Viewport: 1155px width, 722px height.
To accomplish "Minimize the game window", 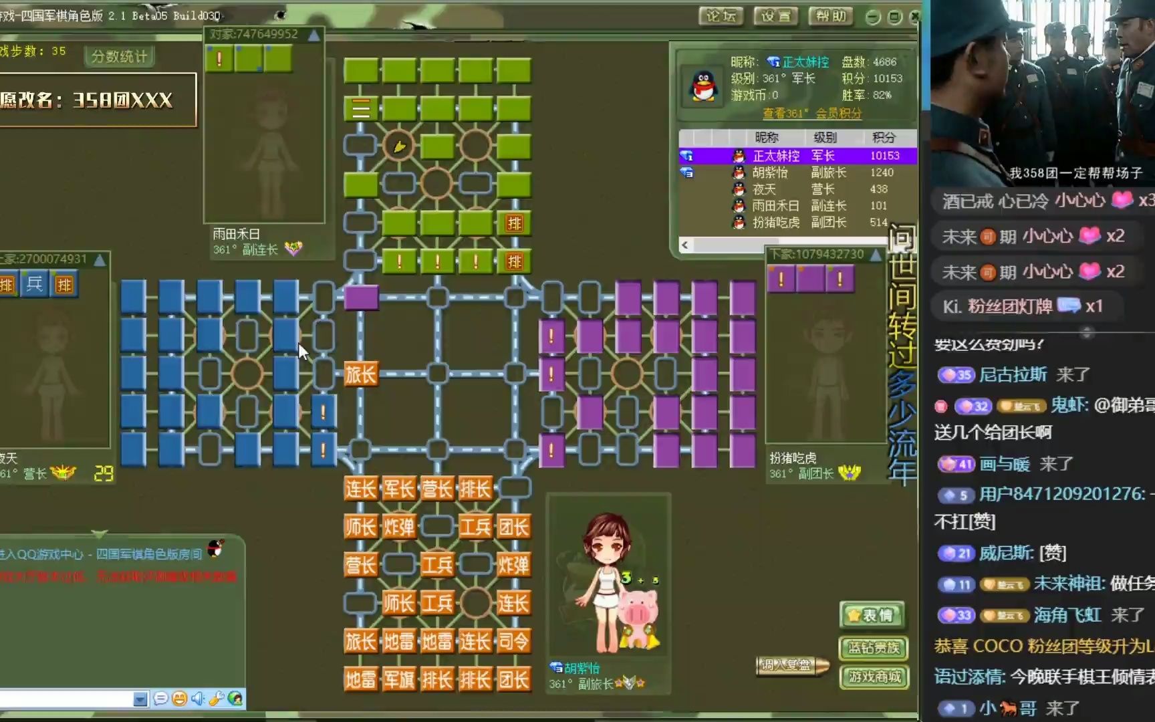I will pyautogui.click(x=873, y=17).
